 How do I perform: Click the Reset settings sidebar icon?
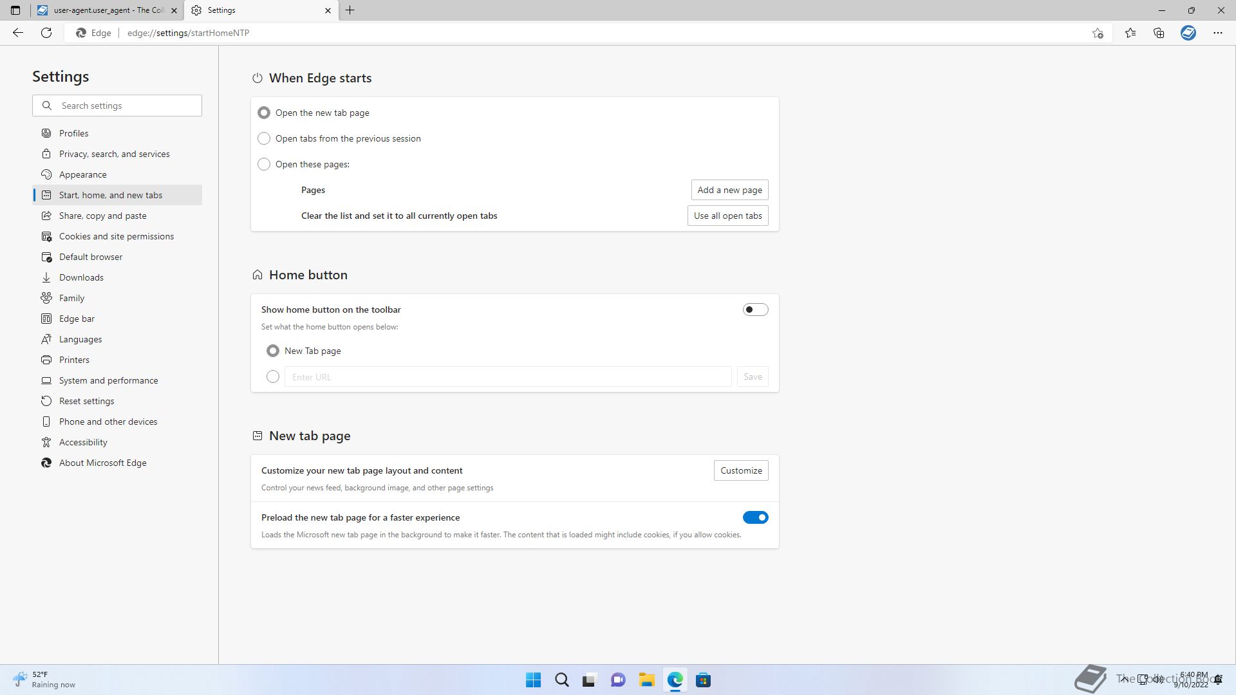click(x=46, y=401)
